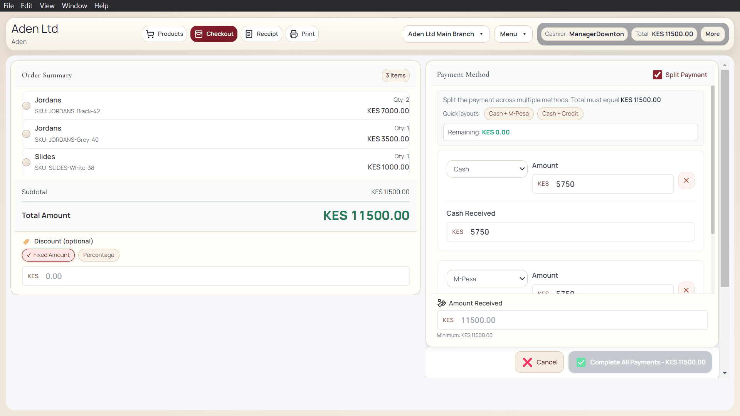740x416 pixels.
Task: Click the scroll up arrow on right edge
Action: [x=725, y=65]
